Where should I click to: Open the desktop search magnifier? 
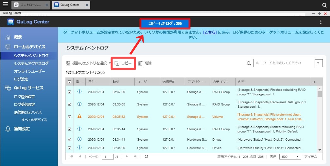tap(324, 5)
